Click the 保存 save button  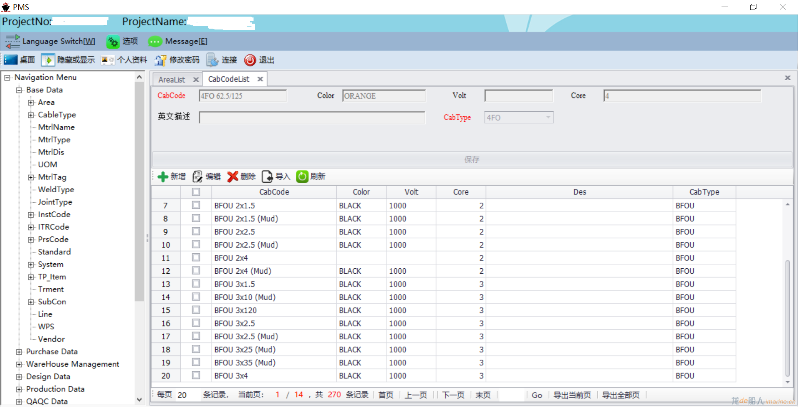[x=472, y=159]
